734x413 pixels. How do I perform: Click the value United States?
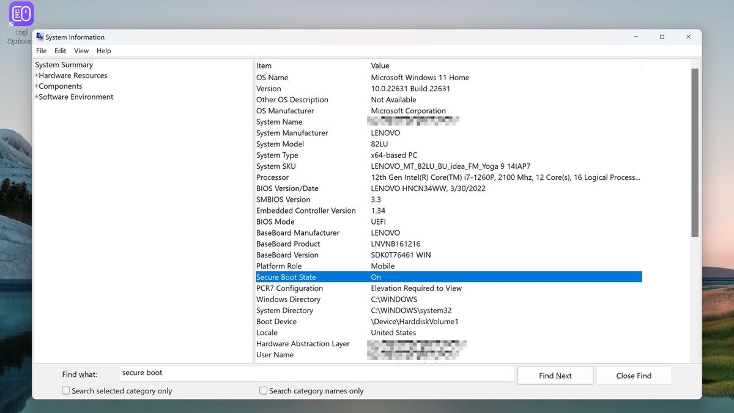[393, 332]
